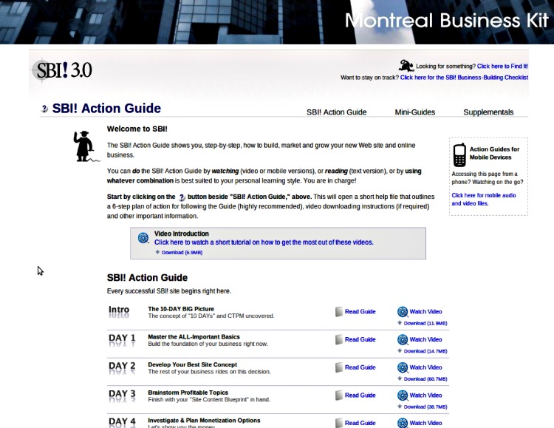Click The 10-DAY BIG Picture title
554x428 pixels.
click(181, 309)
